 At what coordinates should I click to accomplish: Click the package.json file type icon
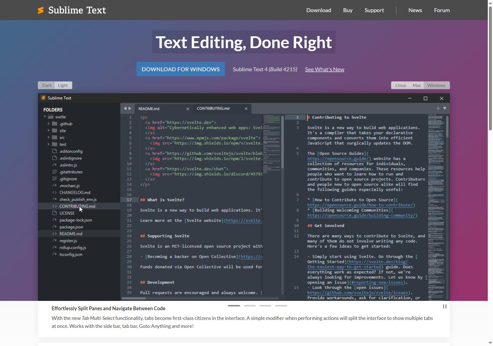(x=55, y=227)
